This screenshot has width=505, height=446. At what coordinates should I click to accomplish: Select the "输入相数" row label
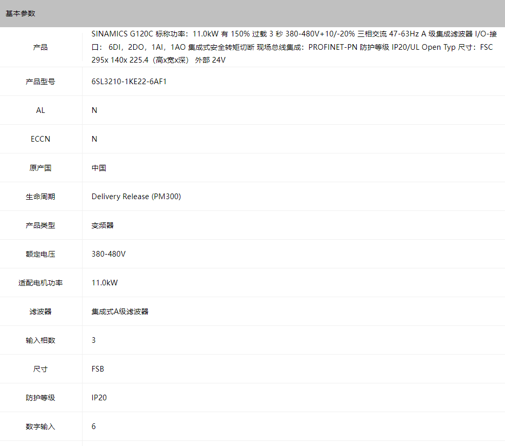(x=41, y=340)
